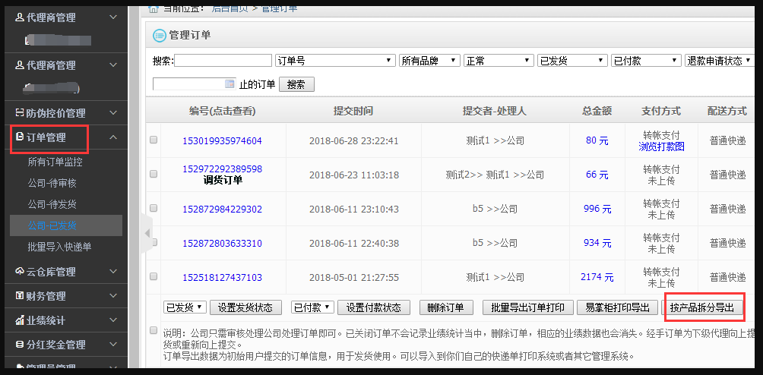Screen dimensions: 763x375
Task: Check the box for order 153019935974604
Action: pyautogui.click(x=154, y=140)
